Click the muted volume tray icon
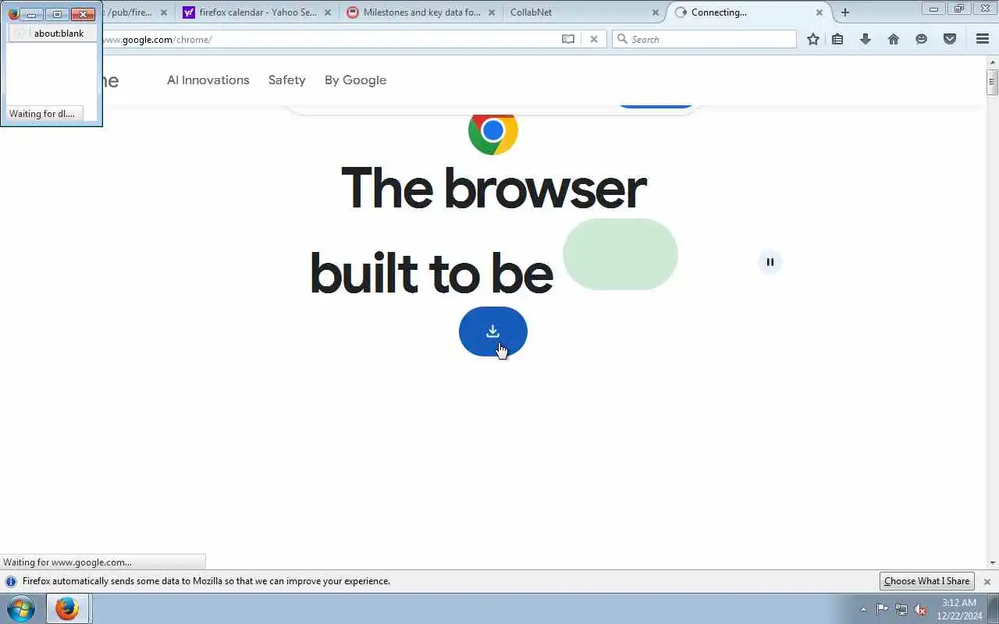The height and width of the screenshot is (624, 999). coord(920,609)
